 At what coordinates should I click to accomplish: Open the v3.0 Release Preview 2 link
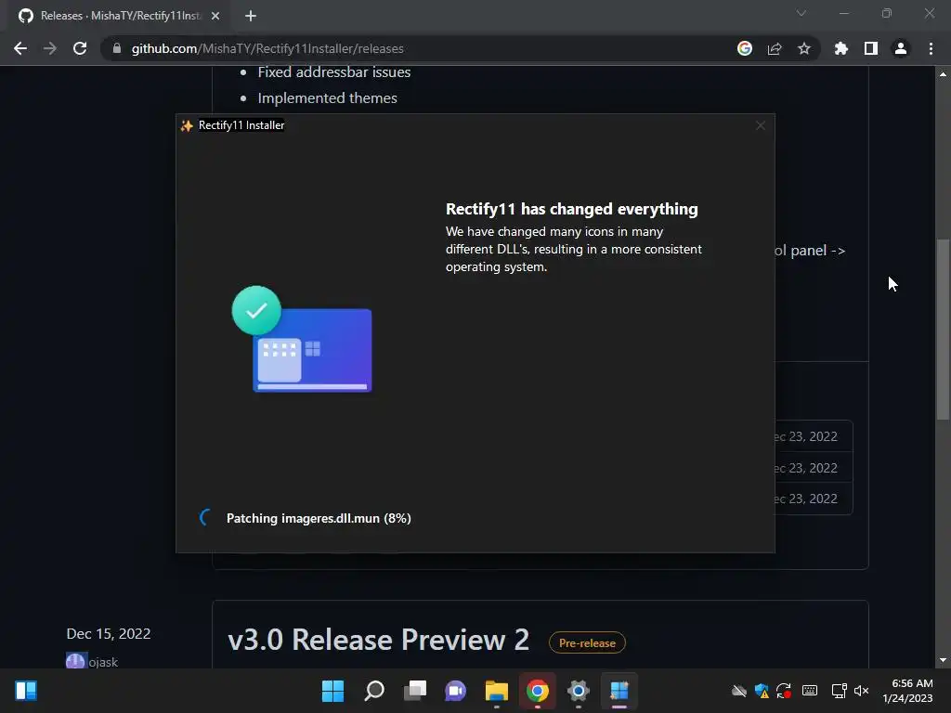(379, 640)
